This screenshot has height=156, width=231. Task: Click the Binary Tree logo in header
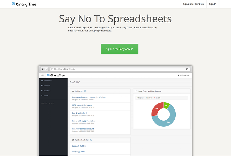(24, 4)
